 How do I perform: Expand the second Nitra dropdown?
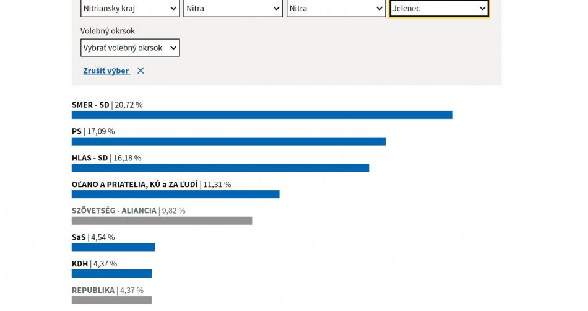pyautogui.click(x=233, y=9)
